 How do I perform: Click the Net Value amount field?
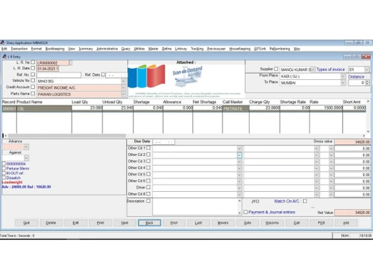[x=352, y=212]
